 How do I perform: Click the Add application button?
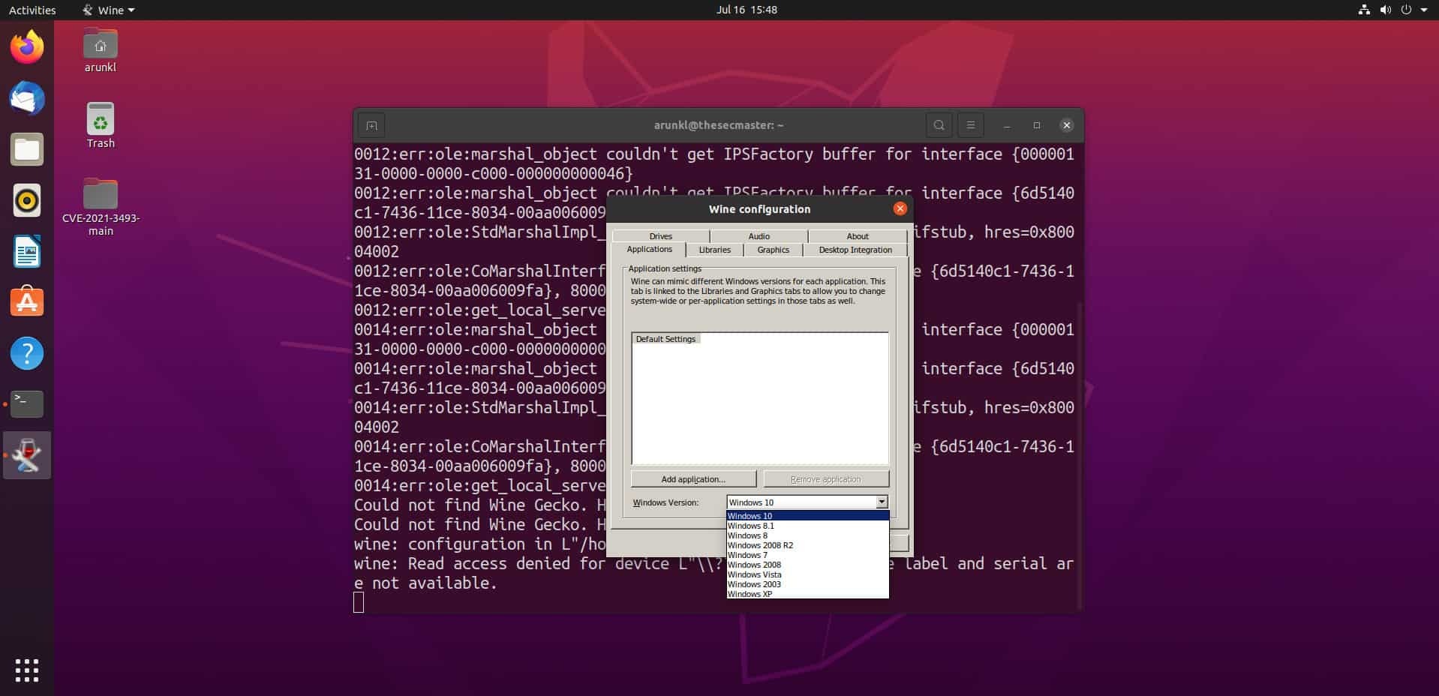coord(693,479)
